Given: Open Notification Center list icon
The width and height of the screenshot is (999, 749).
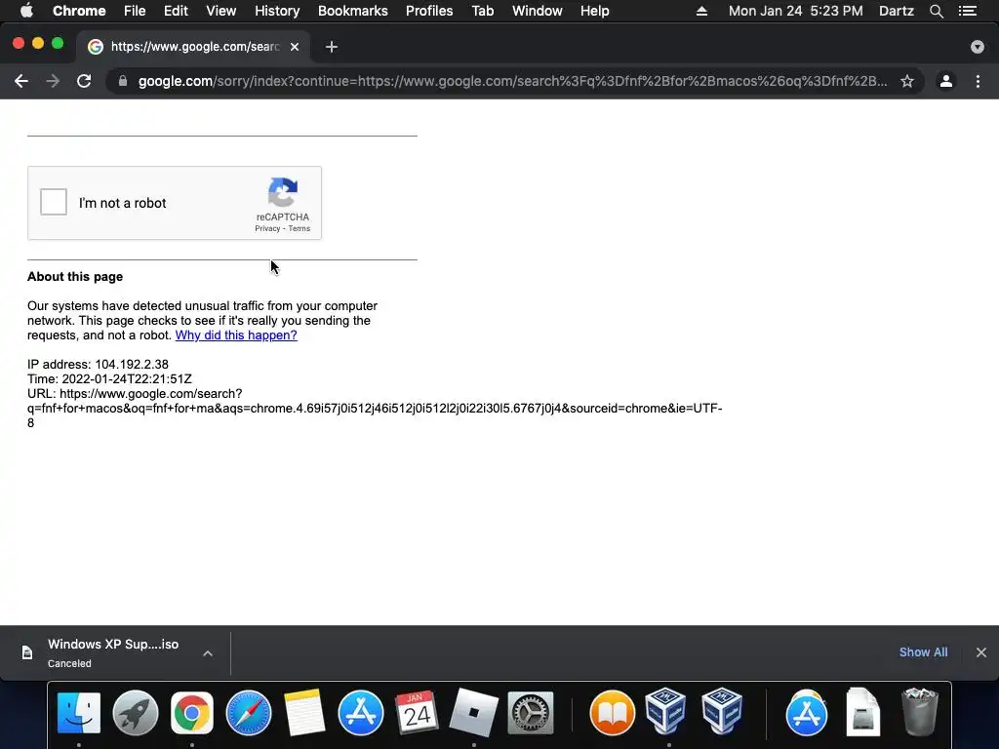Looking at the screenshot, I should pos(968,11).
